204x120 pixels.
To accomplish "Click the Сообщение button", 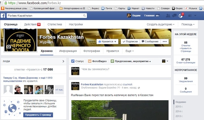I will [150, 41].
